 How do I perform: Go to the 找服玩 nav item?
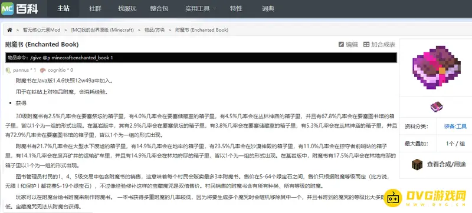(x=127, y=8)
